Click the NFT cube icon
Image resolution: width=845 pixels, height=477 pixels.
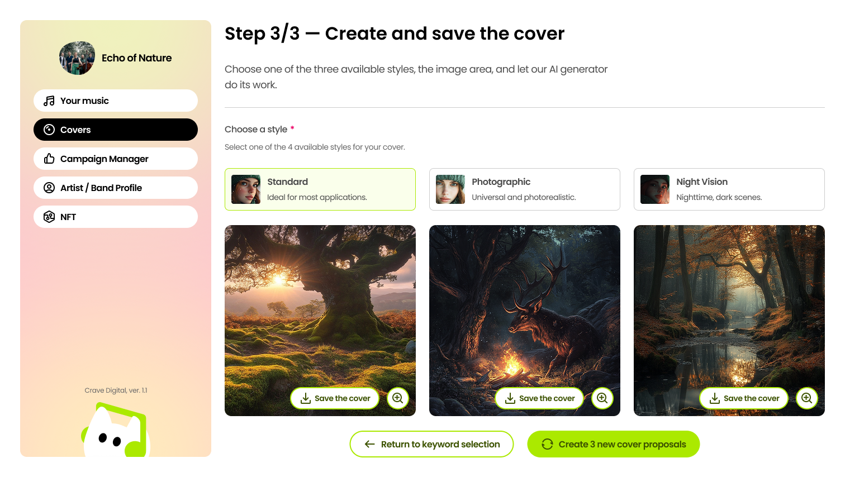[49, 217]
